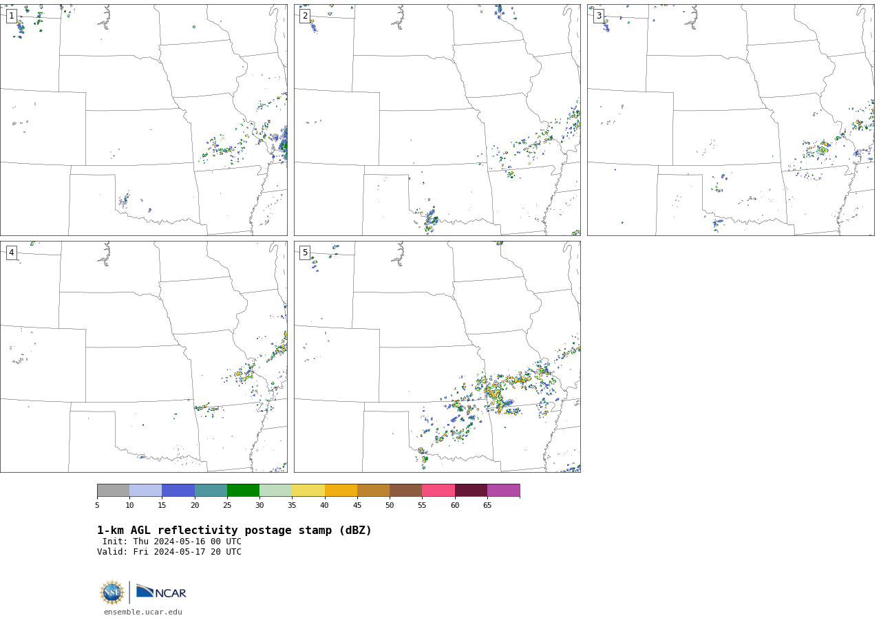
Task: Click the brown 50-55 dBZ swatch
Action: coord(406,490)
